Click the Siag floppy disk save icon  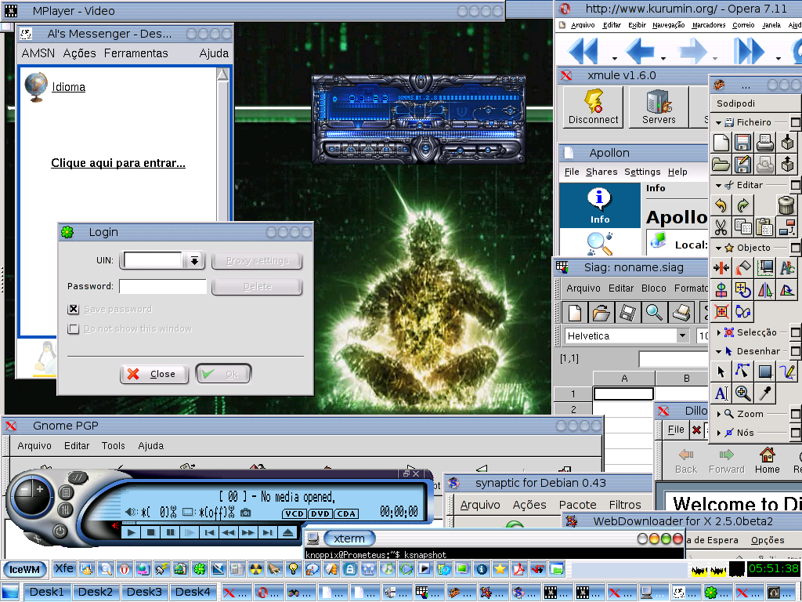(627, 312)
